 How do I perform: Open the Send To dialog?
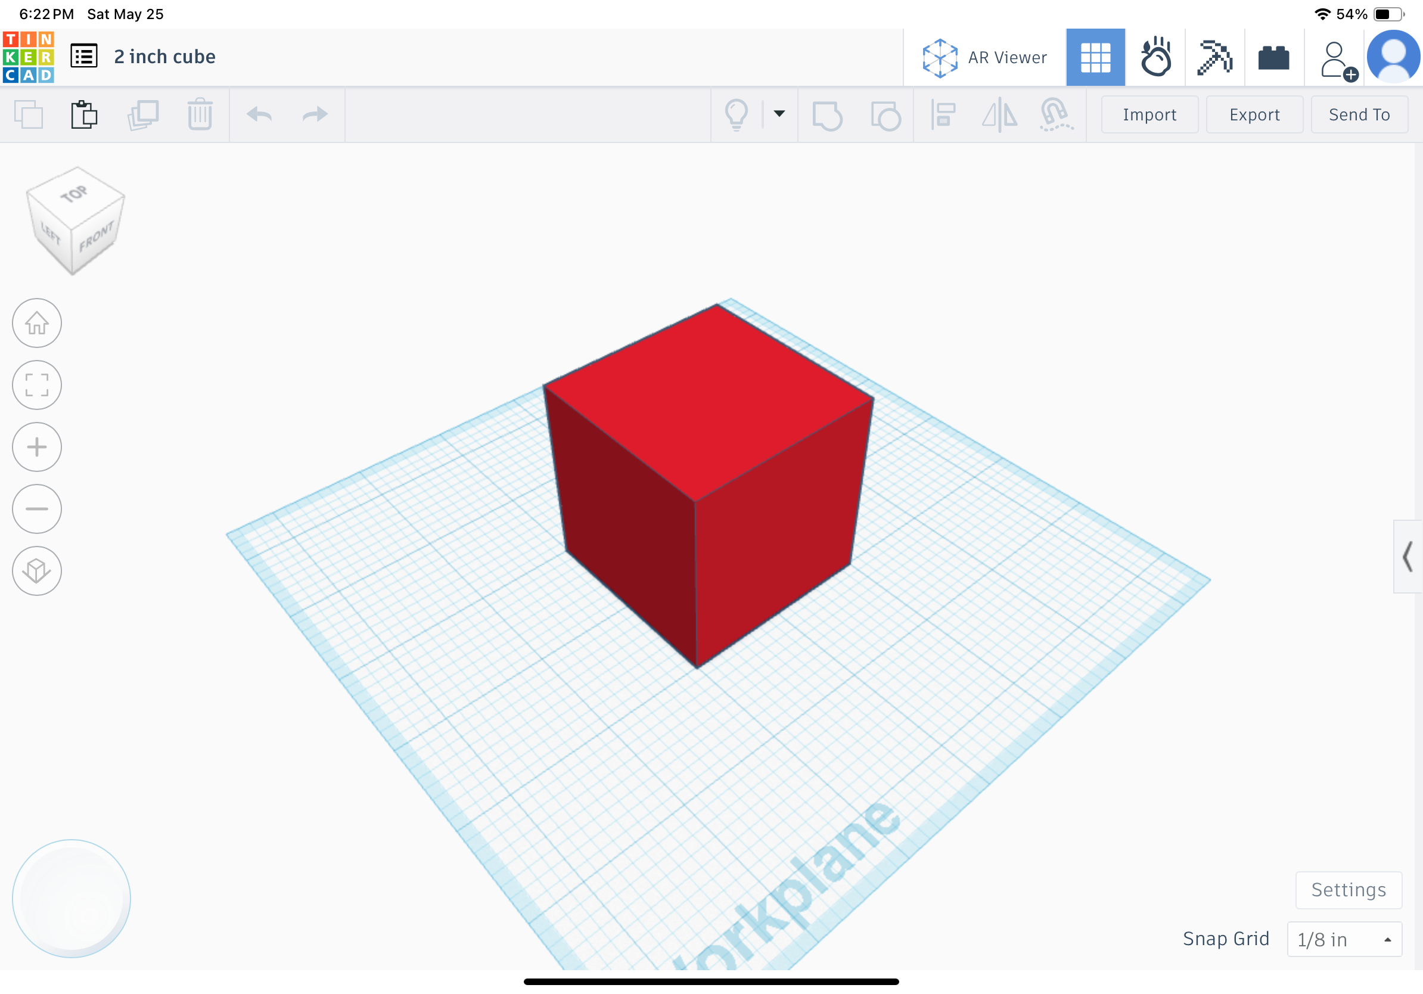(1359, 114)
